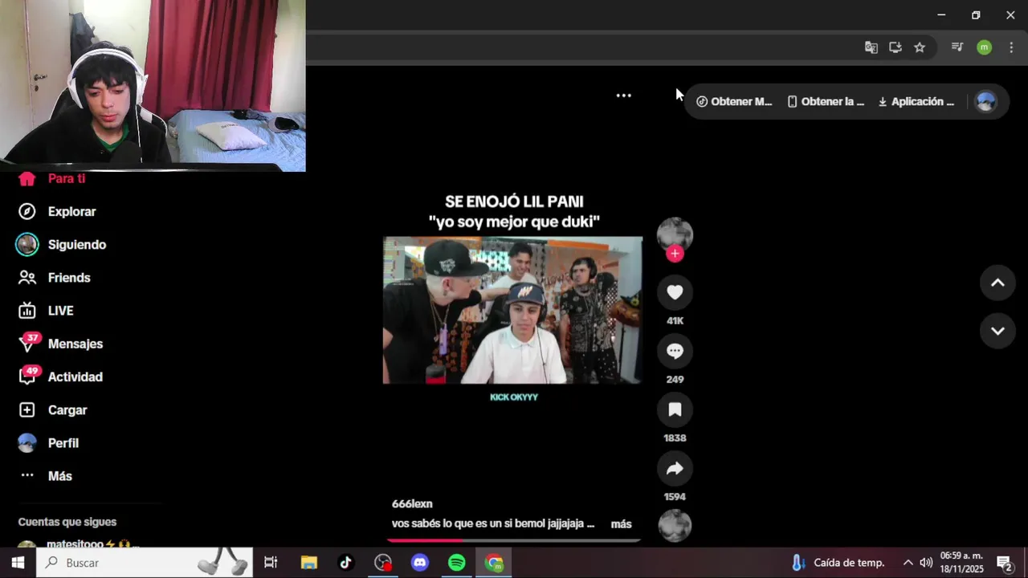Open the spinning sound disc below the share button
Viewport: 1028px width, 578px height.
[x=675, y=526]
